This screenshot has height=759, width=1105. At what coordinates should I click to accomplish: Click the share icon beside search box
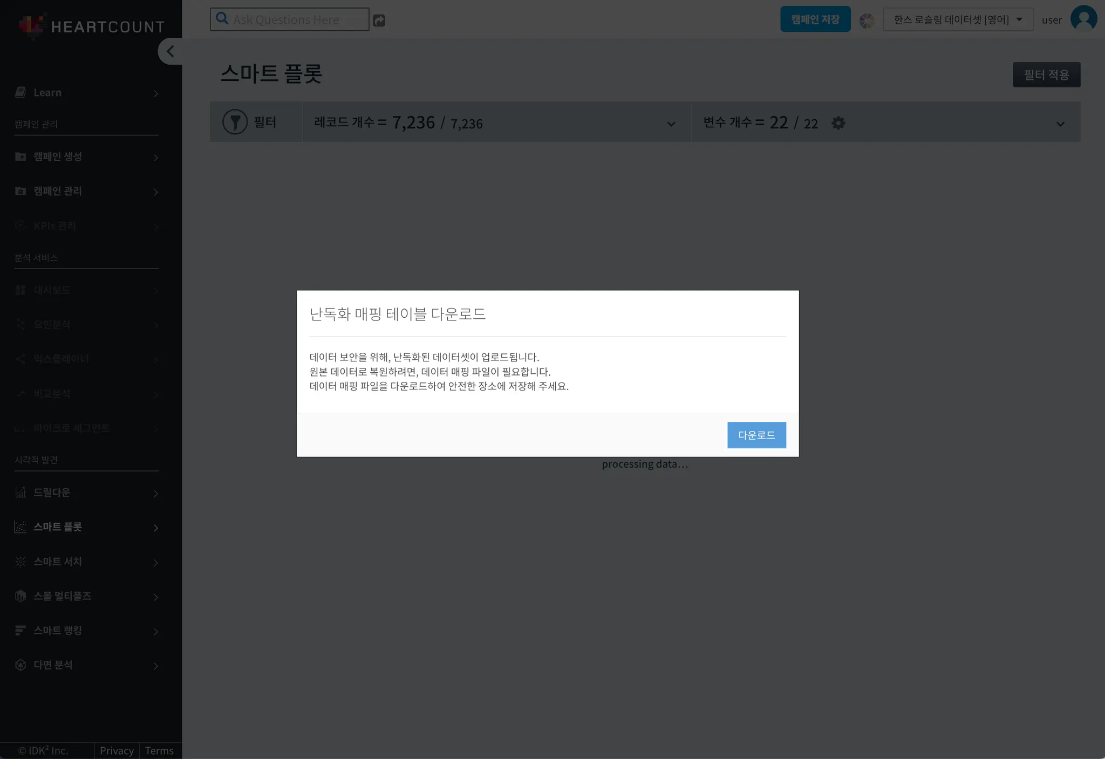coord(379,20)
